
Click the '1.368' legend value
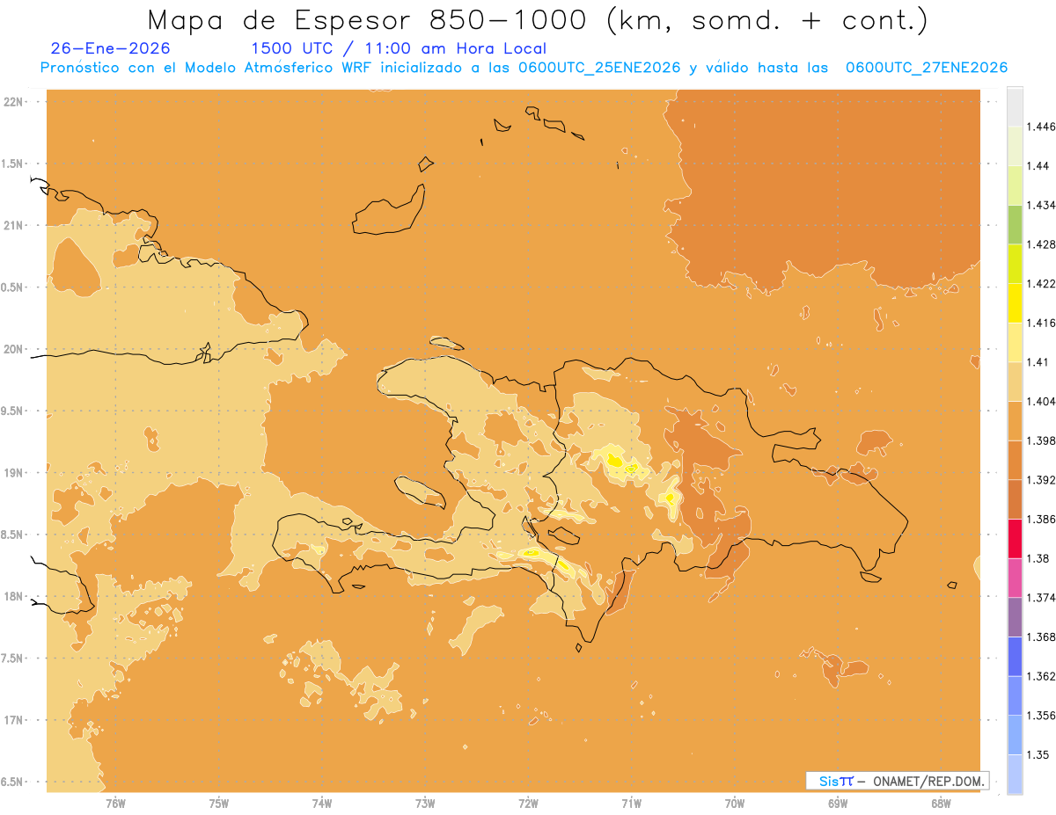(1042, 637)
